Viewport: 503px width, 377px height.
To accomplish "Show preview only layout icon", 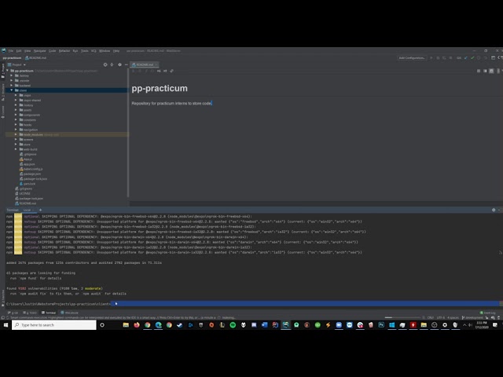I will click(x=491, y=71).
